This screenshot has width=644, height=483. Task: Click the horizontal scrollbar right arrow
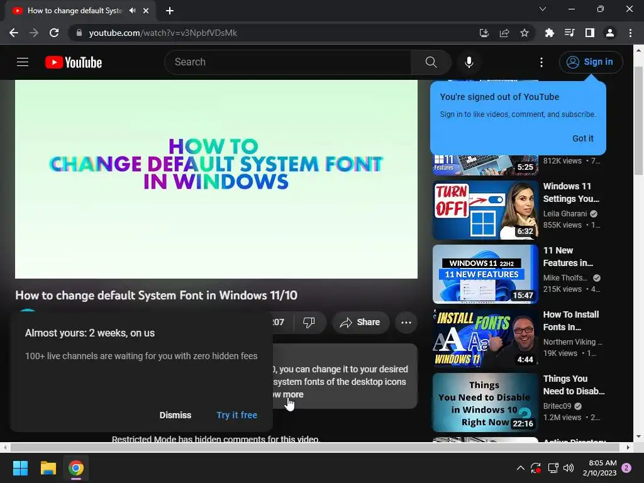click(x=628, y=447)
